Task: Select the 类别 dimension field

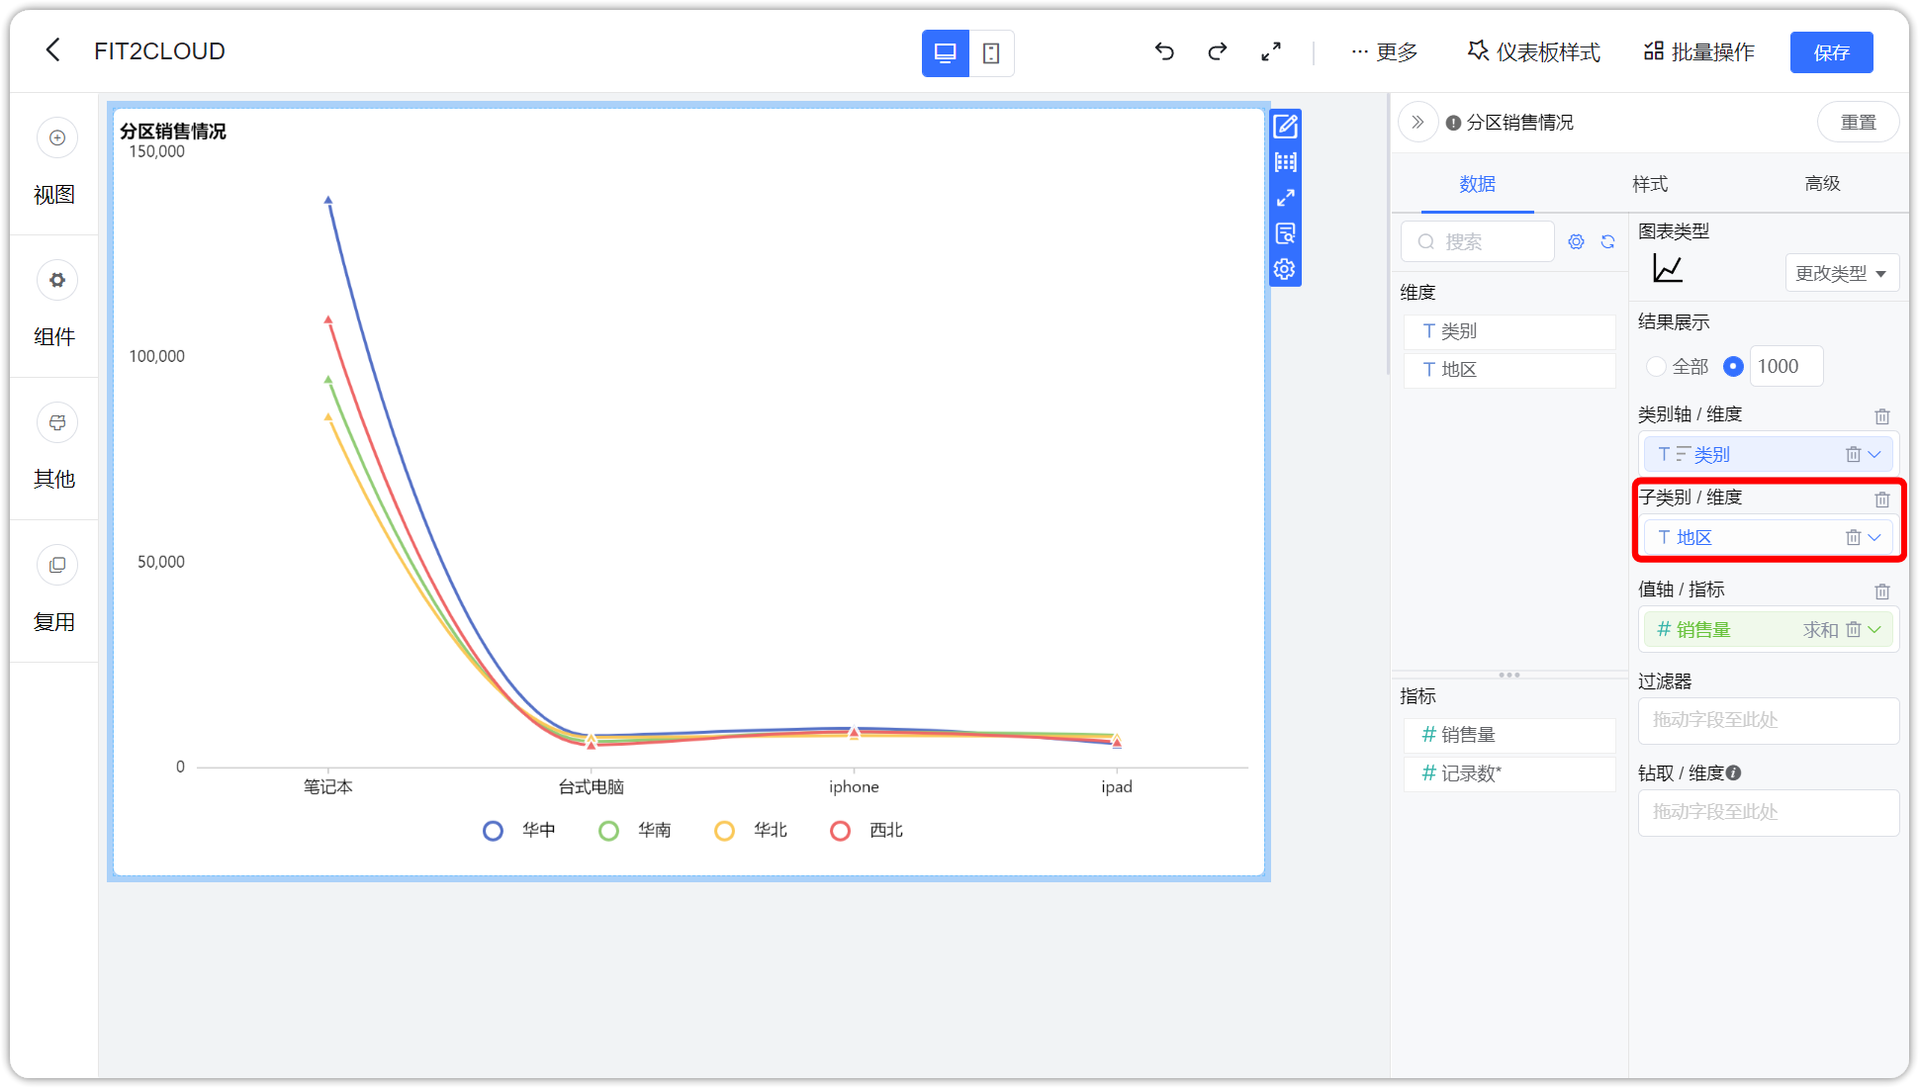Action: pos(1509,331)
